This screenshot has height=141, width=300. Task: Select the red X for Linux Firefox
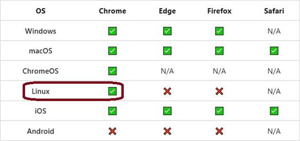click(x=219, y=91)
